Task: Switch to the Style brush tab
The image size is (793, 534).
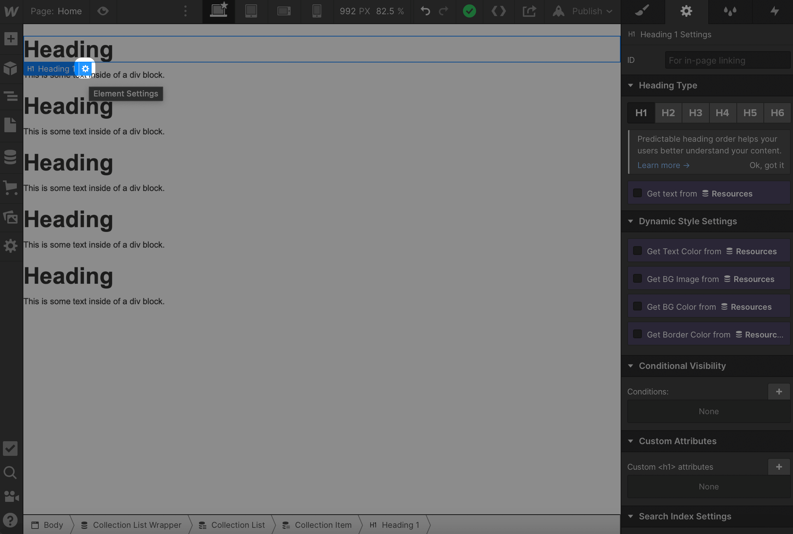Action: point(643,11)
